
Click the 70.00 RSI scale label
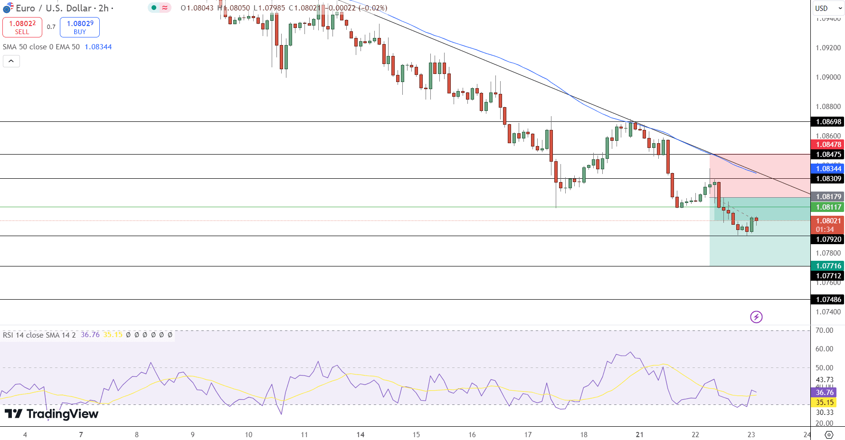(x=824, y=330)
